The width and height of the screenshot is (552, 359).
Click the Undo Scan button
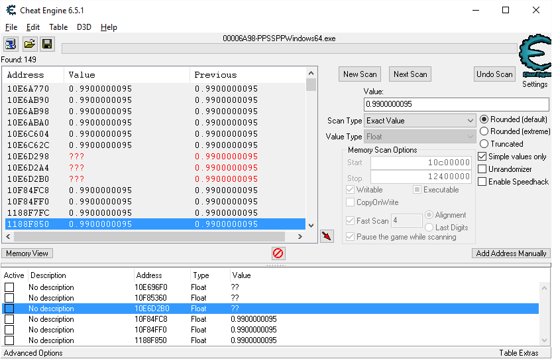point(494,74)
